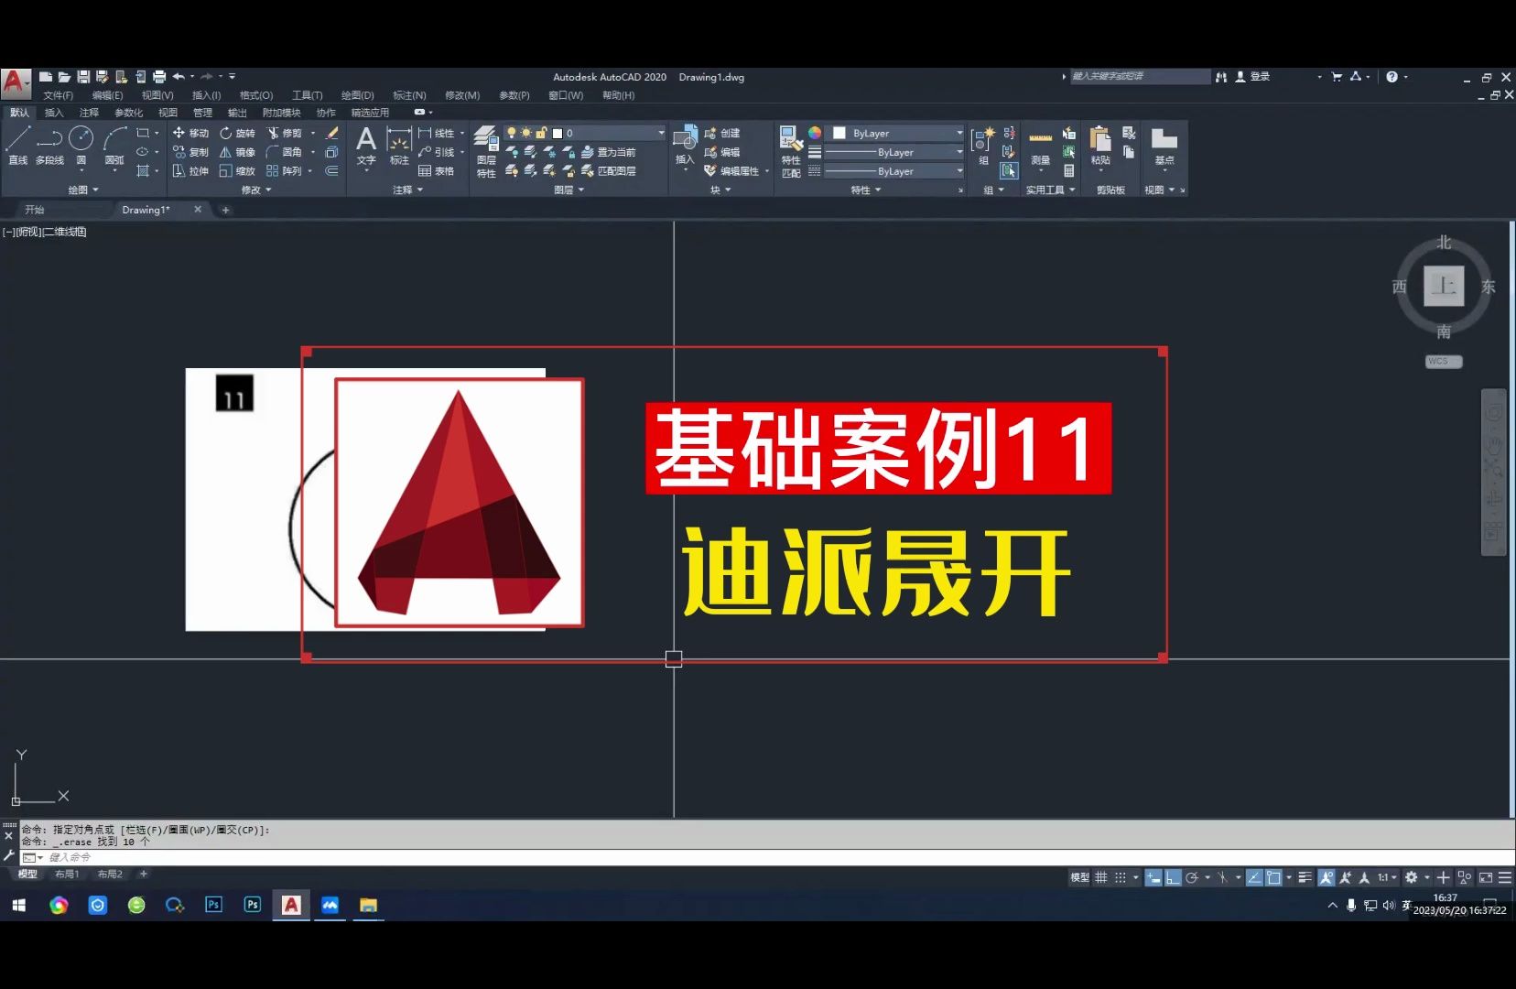Viewport: 1516px width, 989px height.
Task: Activate the 修剪 (Trim) command
Action: point(284,133)
